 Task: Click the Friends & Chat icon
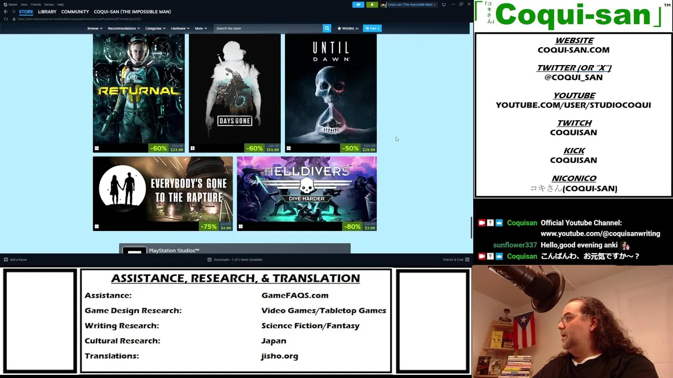(467, 259)
